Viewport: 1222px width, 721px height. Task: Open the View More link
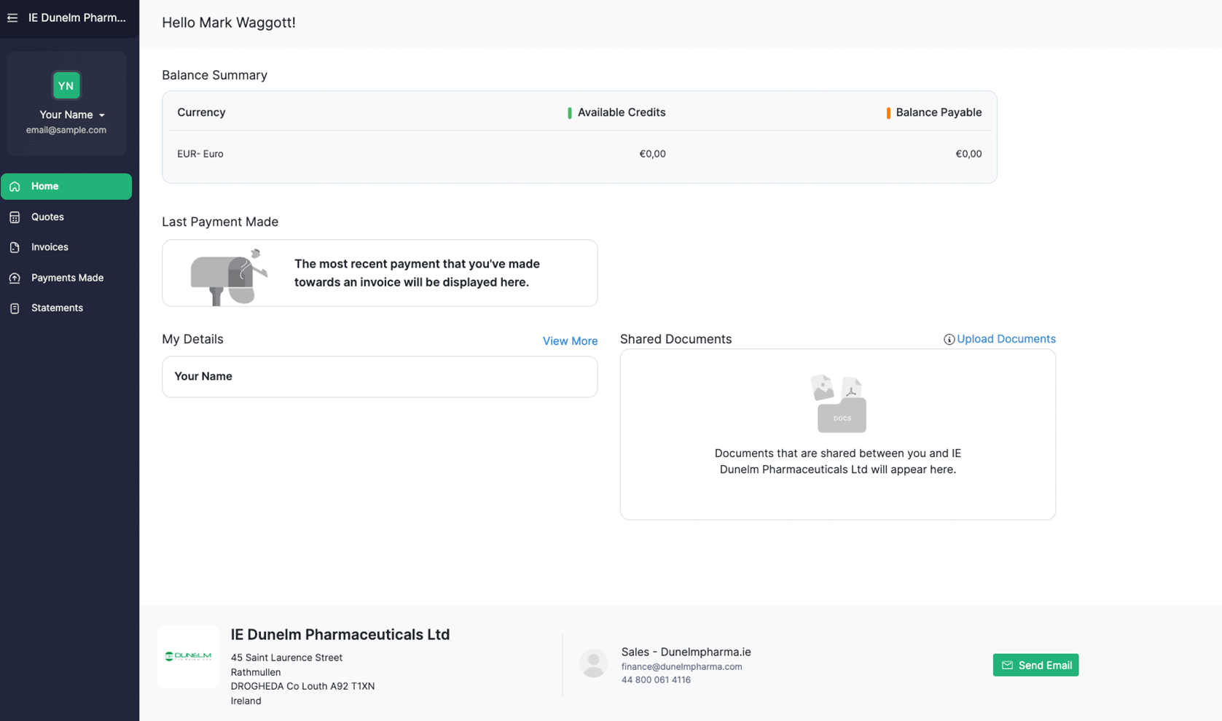[570, 341]
